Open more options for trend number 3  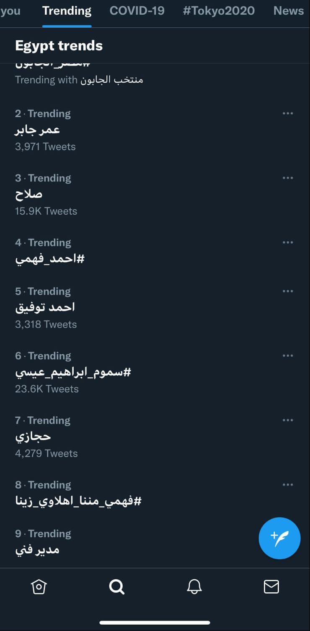[288, 178]
